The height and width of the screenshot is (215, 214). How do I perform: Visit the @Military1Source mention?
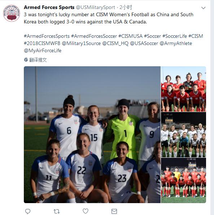81,43
